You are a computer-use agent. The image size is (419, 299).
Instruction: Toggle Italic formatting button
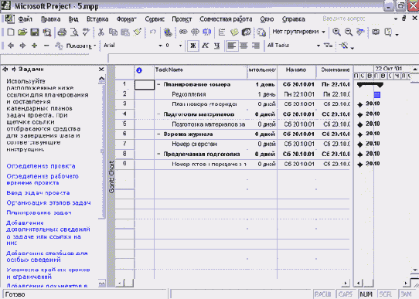pyautogui.click(x=205, y=46)
